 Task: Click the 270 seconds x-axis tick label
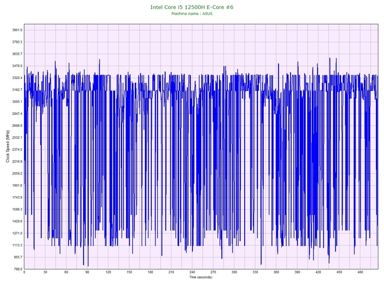[213, 272]
